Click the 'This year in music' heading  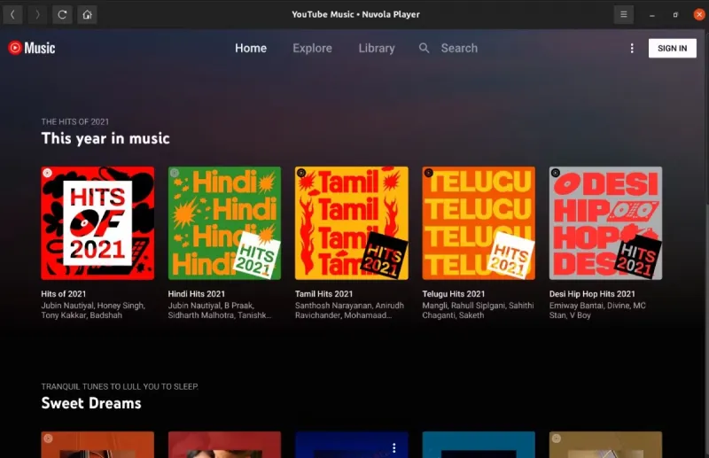105,138
